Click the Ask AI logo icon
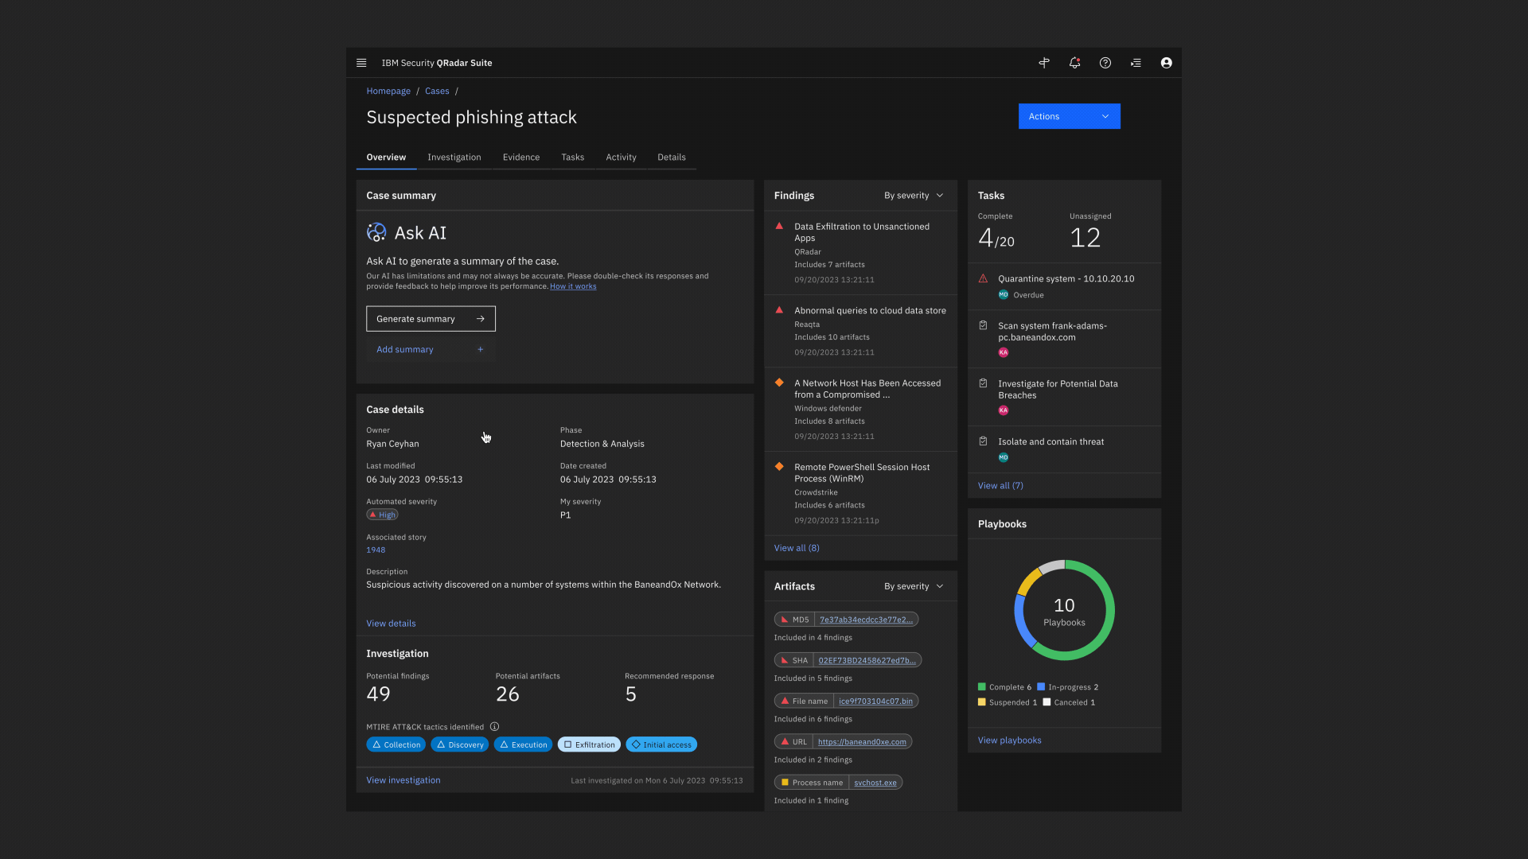The width and height of the screenshot is (1528, 859). tap(376, 232)
